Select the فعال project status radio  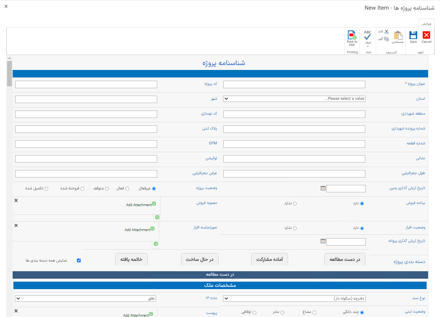(127, 189)
